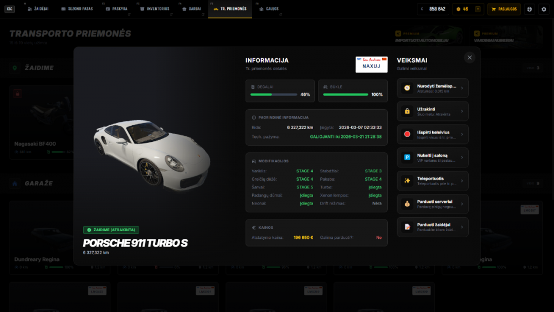The image size is (554, 312).
Task: Click the NAXUJ license plate
Action: [x=371, y=64]
